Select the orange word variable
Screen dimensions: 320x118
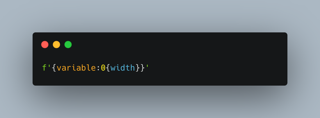point(76,68)
